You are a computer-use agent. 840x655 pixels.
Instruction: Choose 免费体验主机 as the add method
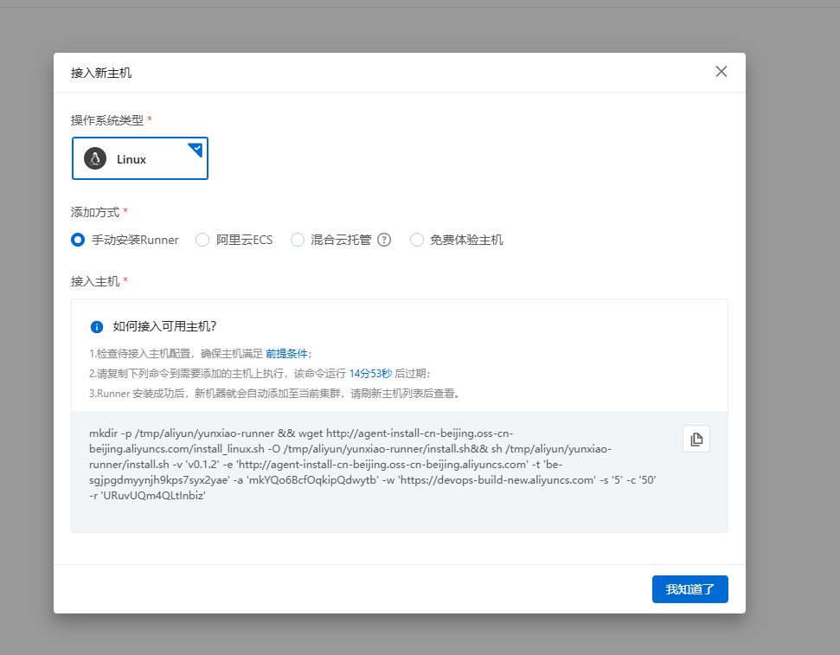tap(416, 240)
